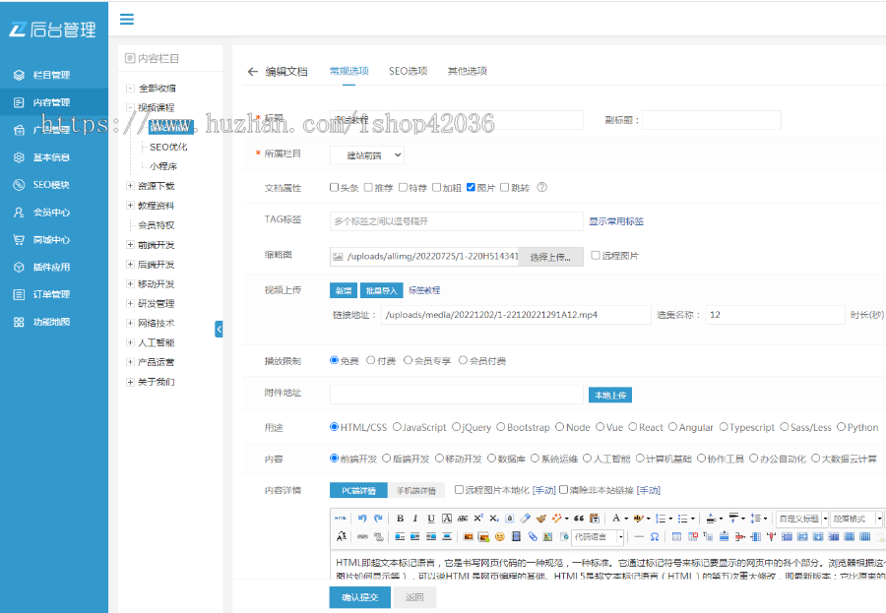Select the JavaScript radio option
886x613 pixels.
tap(398, 427)
